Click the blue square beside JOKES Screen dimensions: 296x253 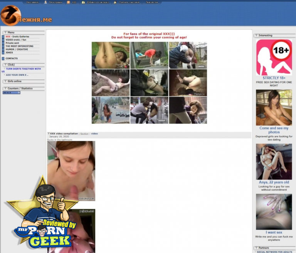[3, 52]
